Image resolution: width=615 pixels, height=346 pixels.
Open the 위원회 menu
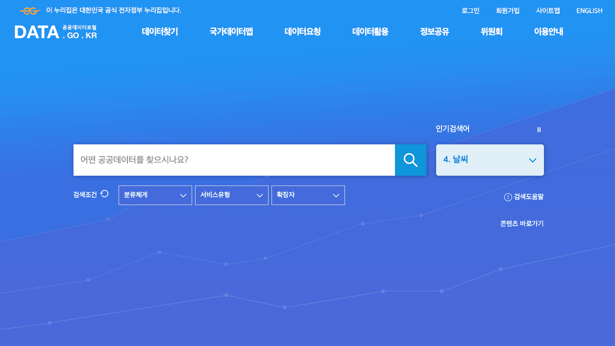click(492, 32)
